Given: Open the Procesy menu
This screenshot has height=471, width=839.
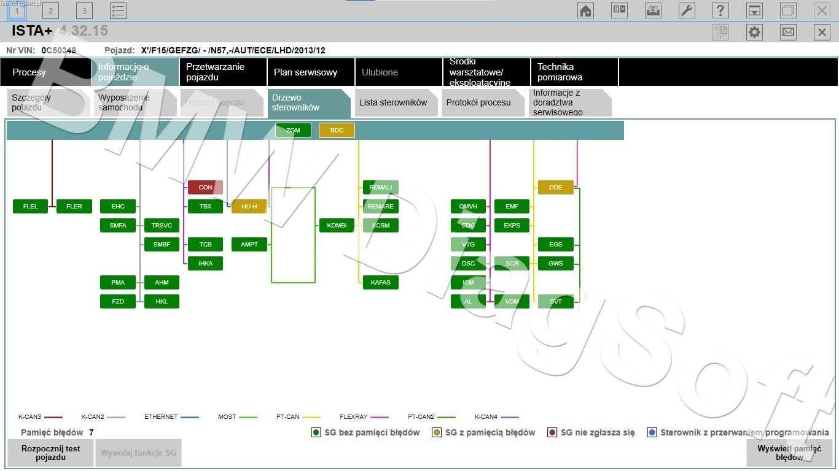Looking at the screenshot, I should [x=45, y=72].
